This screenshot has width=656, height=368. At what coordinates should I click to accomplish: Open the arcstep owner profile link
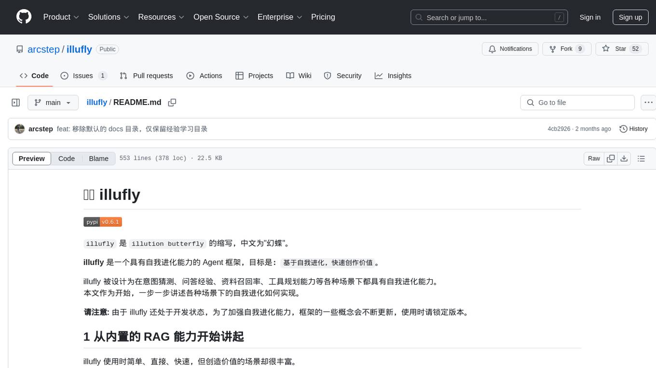[43, 49]
